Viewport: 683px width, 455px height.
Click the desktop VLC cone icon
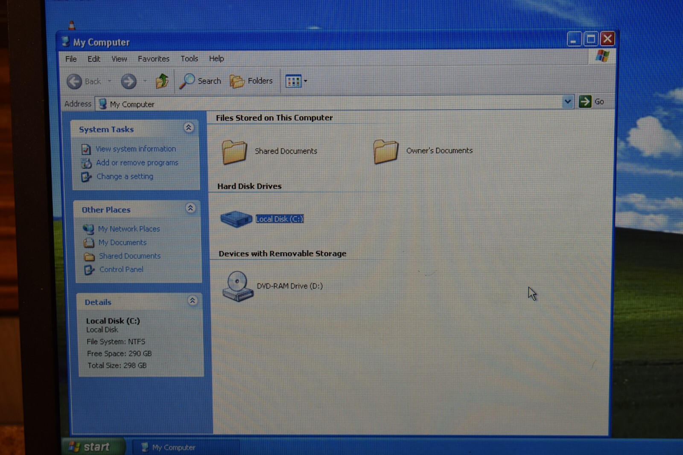(x=72, y=25)
